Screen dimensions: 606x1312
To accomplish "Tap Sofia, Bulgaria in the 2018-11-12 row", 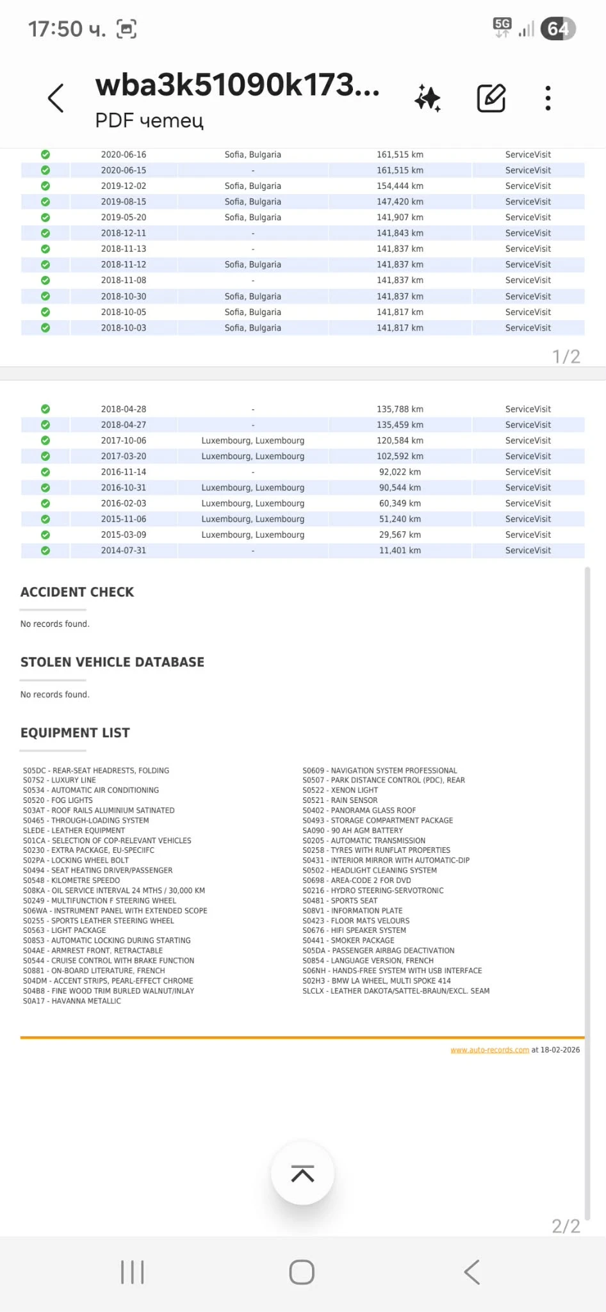I will tap(253, 264).
